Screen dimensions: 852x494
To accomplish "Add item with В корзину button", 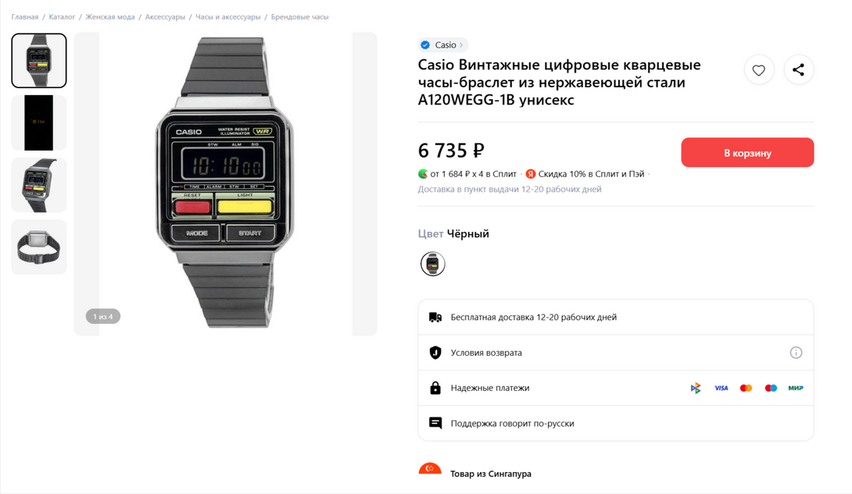I will coord(747,153).
